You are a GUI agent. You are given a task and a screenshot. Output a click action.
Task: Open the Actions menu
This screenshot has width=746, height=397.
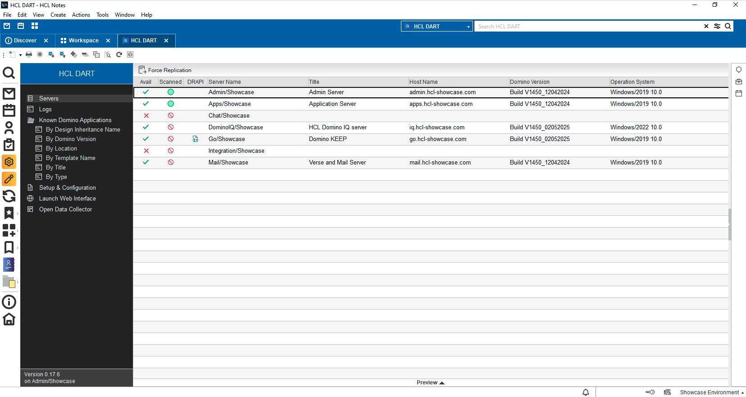click(x=81, y=14)
